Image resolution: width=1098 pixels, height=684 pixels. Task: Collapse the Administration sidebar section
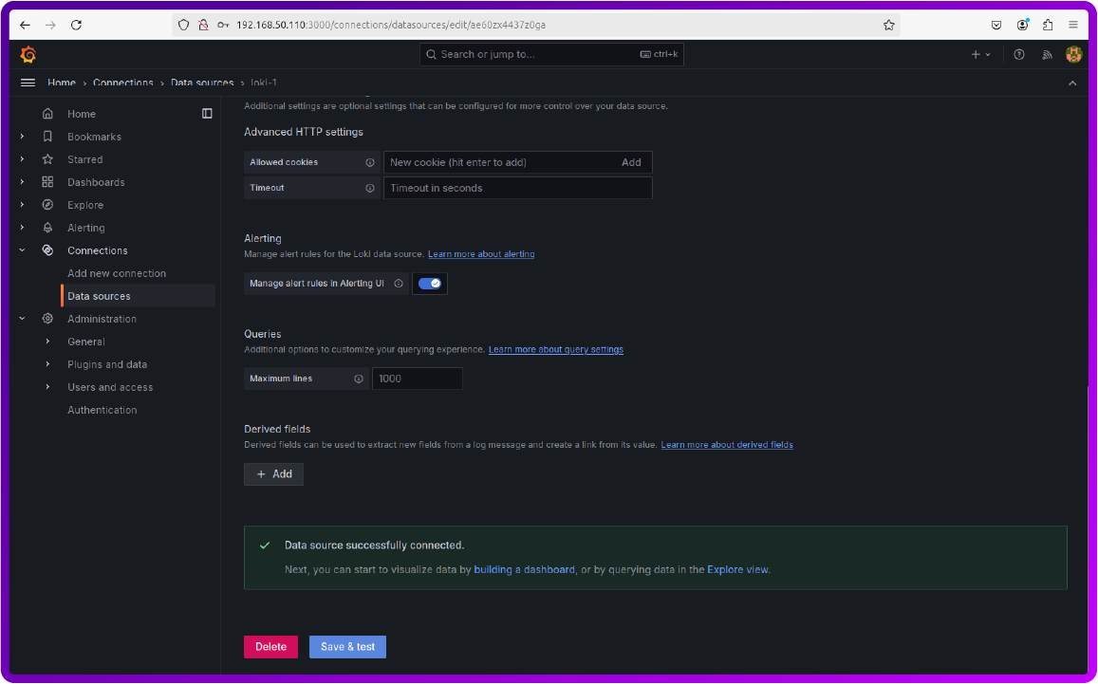coord(23,319)
